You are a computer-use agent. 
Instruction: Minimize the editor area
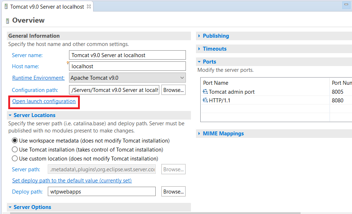click(x=346, y=5)
